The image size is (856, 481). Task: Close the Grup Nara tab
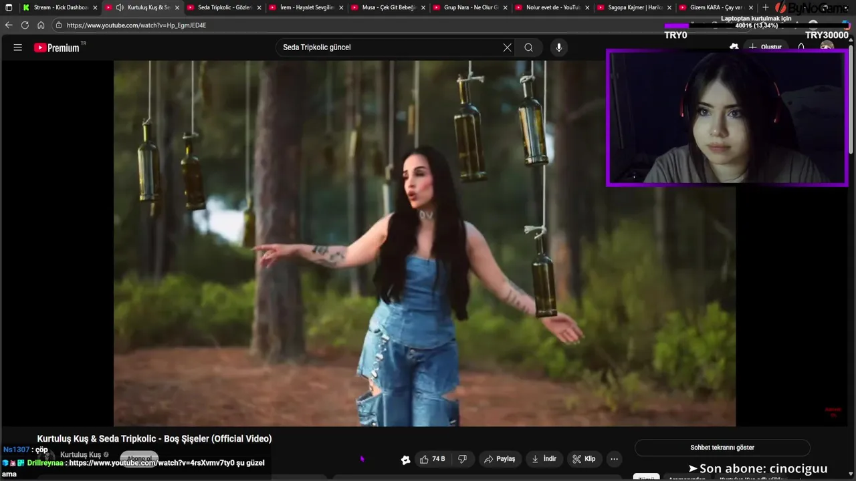click(x=505, y=7)
